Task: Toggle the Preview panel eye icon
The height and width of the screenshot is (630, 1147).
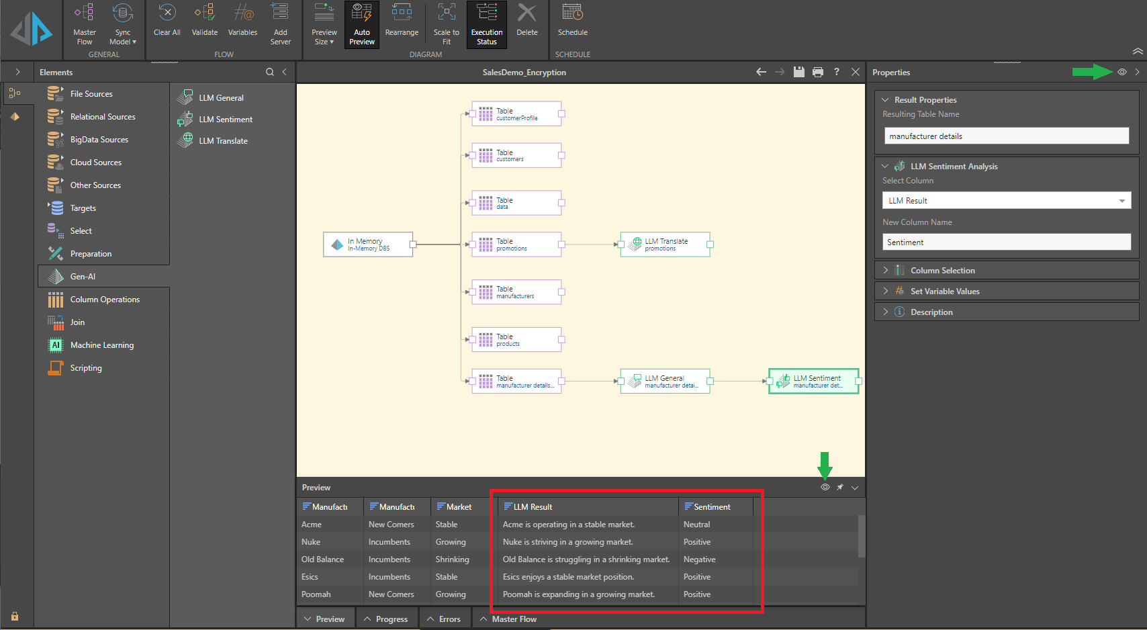Action: 825,487
